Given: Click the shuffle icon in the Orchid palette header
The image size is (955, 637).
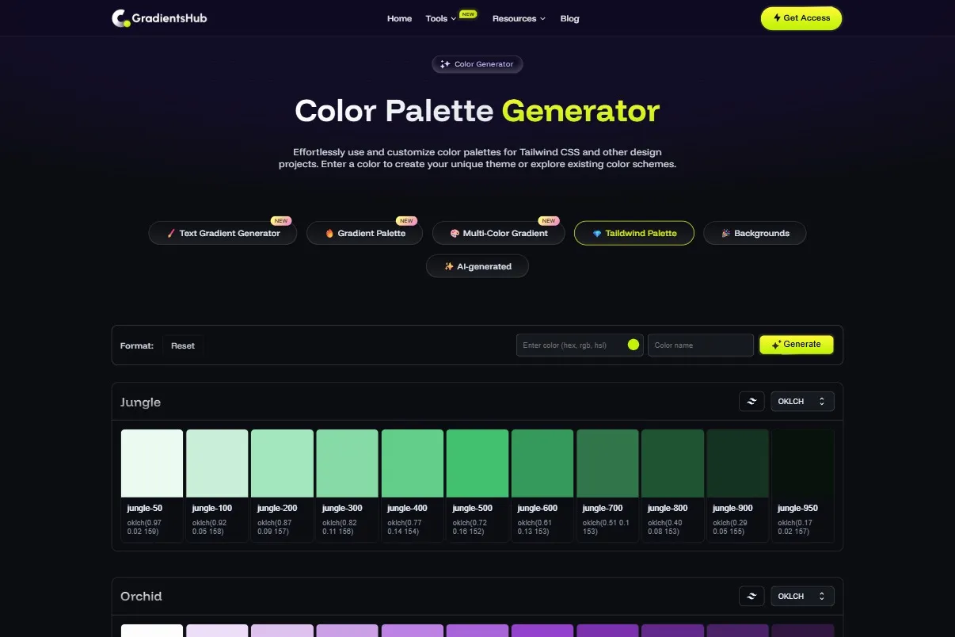Looking at the screenshot, I should [x=751, y=596].
